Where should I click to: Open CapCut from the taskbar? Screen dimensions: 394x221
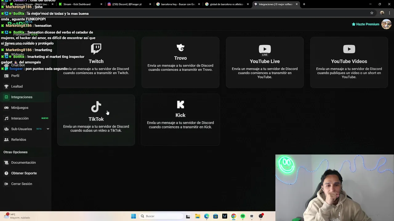pyautogui.click(x=252, y=216)
